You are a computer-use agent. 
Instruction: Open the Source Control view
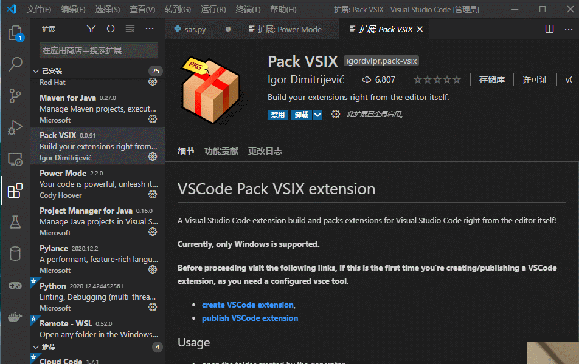[x=15, y=96]
